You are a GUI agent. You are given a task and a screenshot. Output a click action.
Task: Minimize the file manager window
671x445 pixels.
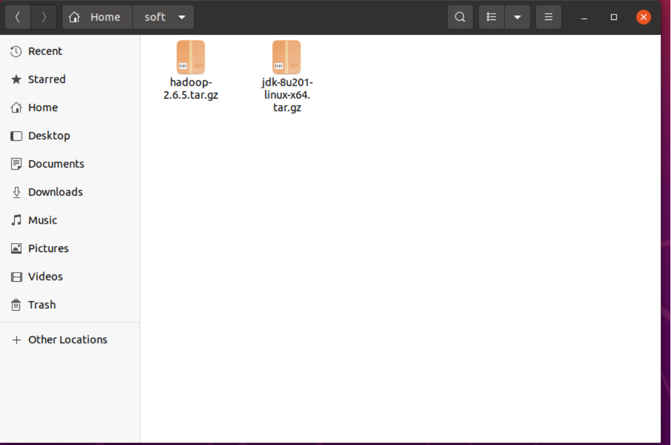(584, 18)
